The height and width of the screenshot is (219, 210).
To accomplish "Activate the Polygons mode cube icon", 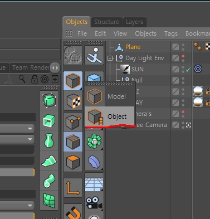I will [73, 162].
